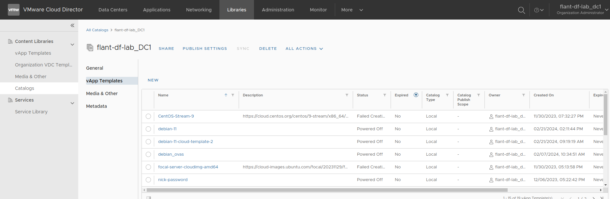Open the help menu icon
The width and height of the screenshot is (610, 199).
(x=539, y=10)
